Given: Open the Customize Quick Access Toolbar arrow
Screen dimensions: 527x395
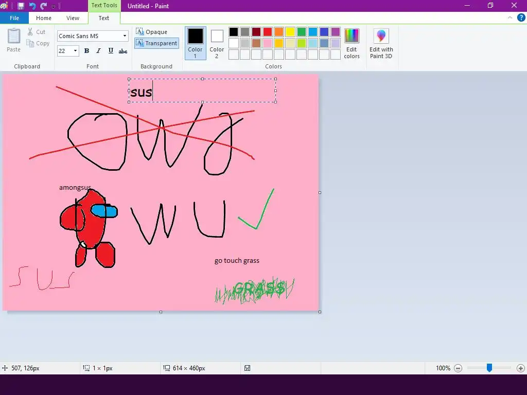Looking at the screenshot, I should coord(53,6).
